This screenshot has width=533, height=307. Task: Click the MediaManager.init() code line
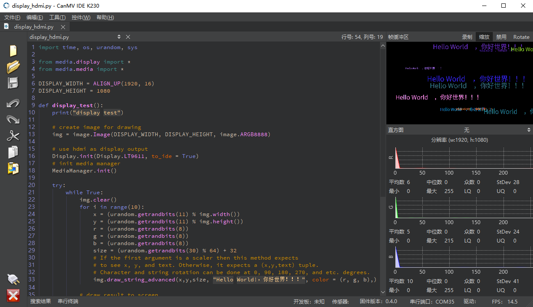[x=84, y=170]
